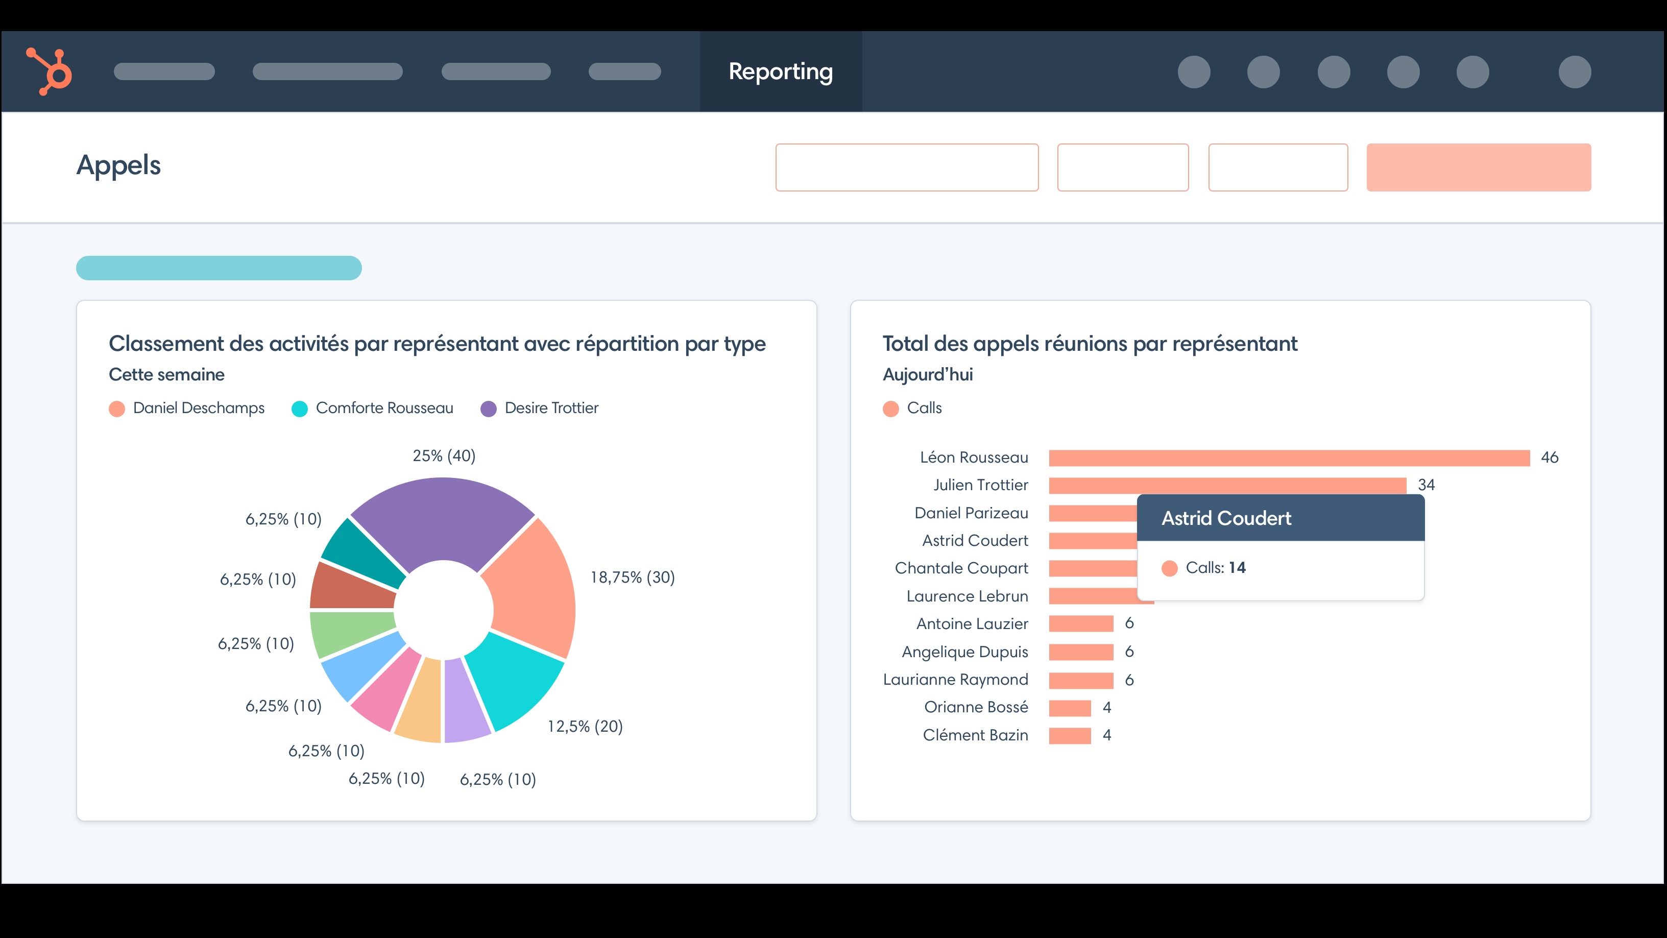
Task: Click the orange dot in Astrid Coudert tooltip
Action: point(1169,568)
